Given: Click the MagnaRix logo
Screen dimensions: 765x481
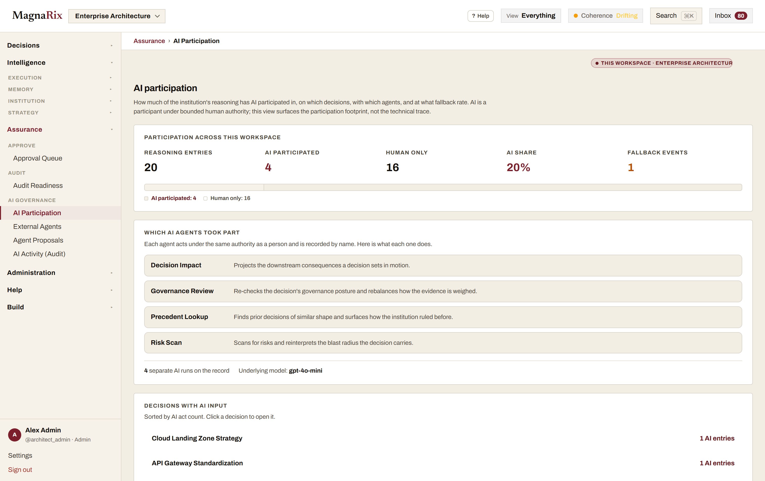Looking at the screenshot, I should pyautogui.click(x=37, y=16).
